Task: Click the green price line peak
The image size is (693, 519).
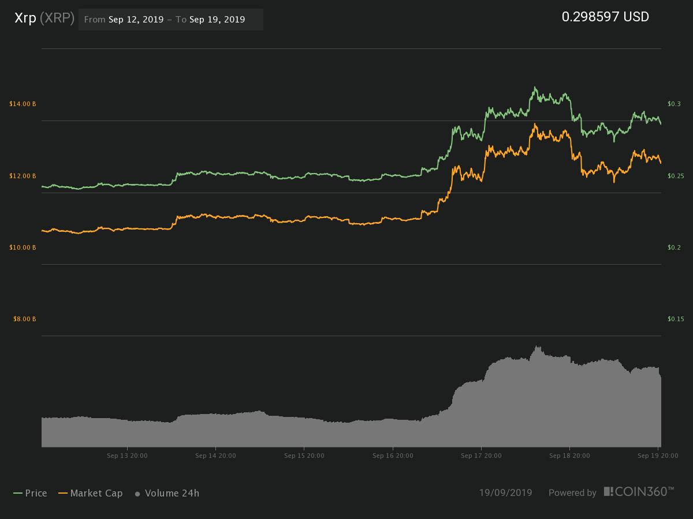Action: pyautogui.click(x=535, y=88)
